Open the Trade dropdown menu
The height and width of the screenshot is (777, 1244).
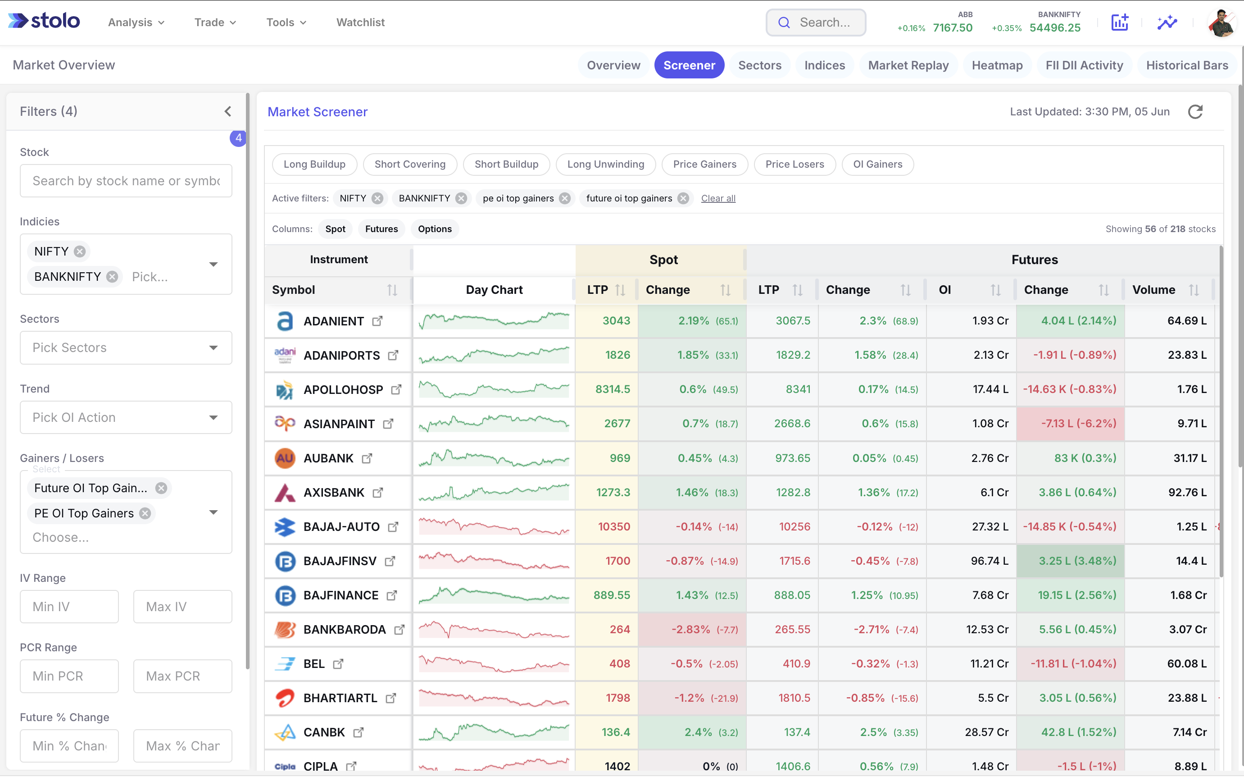tap(215, 22)
